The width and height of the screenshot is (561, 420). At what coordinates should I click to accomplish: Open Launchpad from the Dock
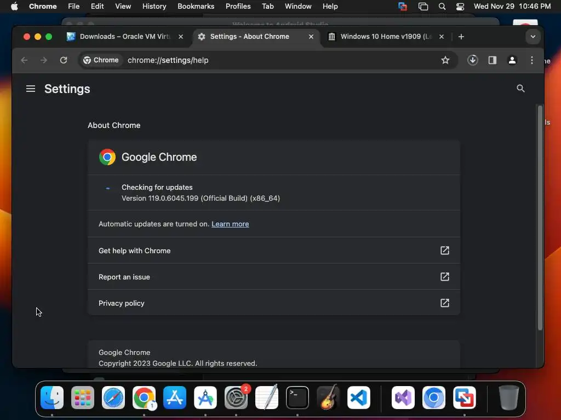(83, 398)
